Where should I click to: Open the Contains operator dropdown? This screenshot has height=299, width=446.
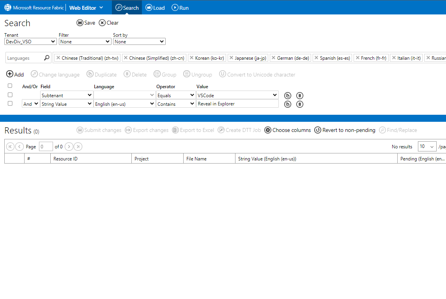pyautogui.click(x=176, y=104)
